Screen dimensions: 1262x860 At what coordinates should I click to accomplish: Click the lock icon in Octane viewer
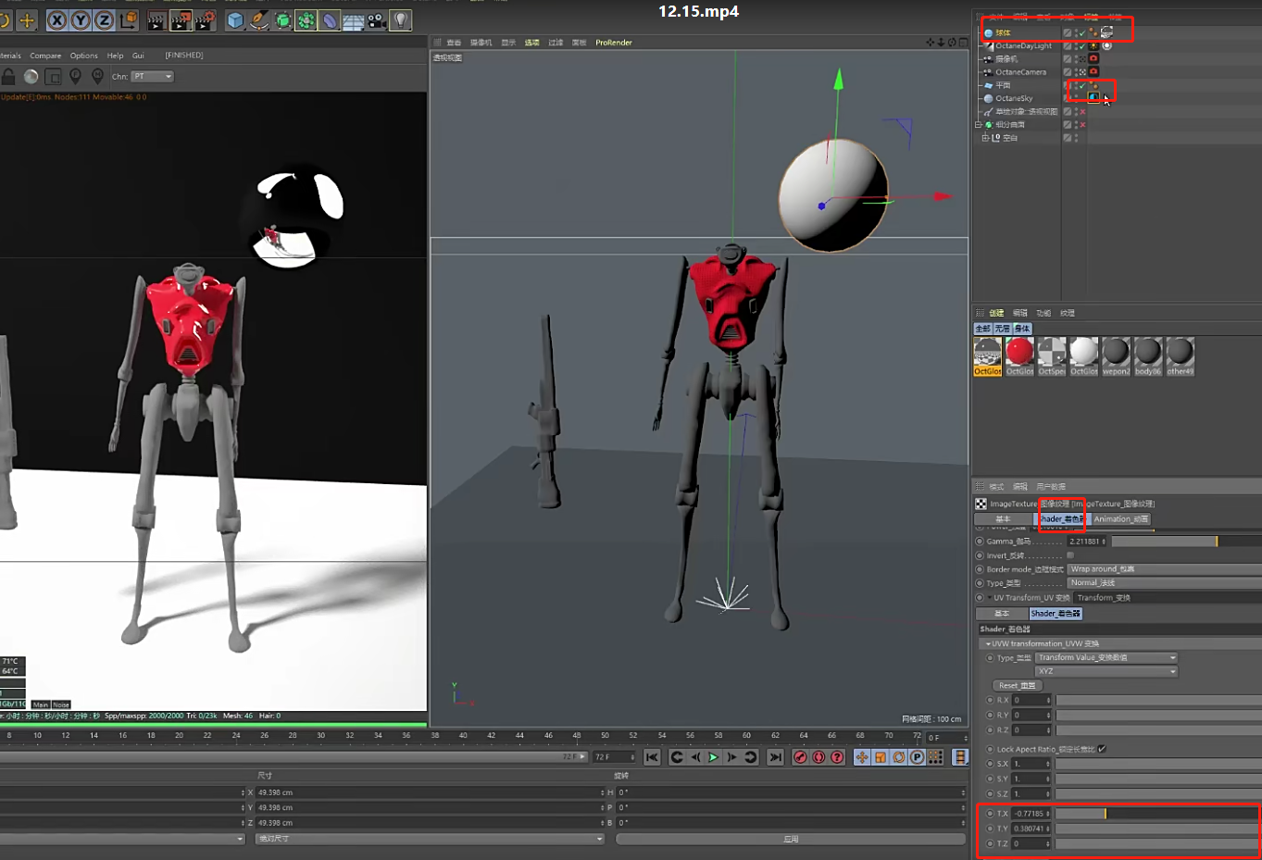(x=8, y=77)
